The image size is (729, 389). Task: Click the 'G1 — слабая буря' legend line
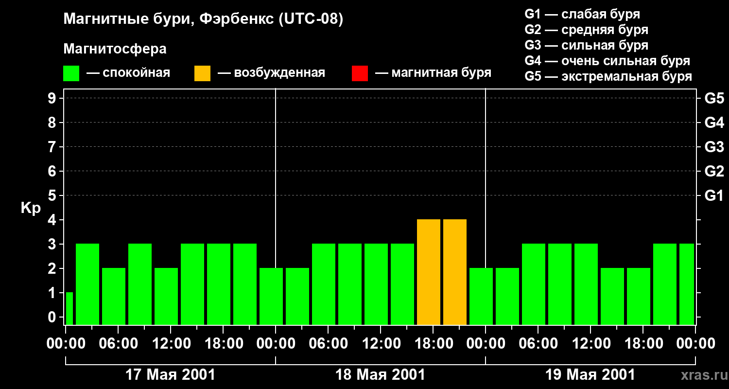click(x=582, y=14)
